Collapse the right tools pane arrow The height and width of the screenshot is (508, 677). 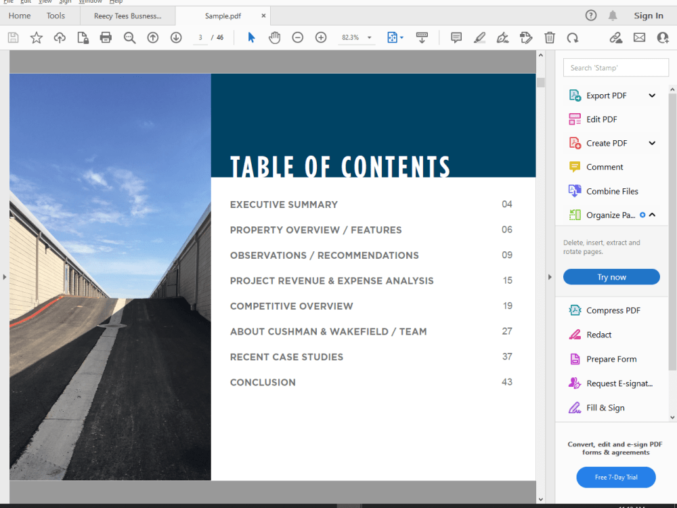click(x=550, y=277)
